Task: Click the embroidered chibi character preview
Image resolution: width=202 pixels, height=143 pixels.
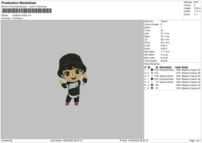Action: [x=72, y=79]
